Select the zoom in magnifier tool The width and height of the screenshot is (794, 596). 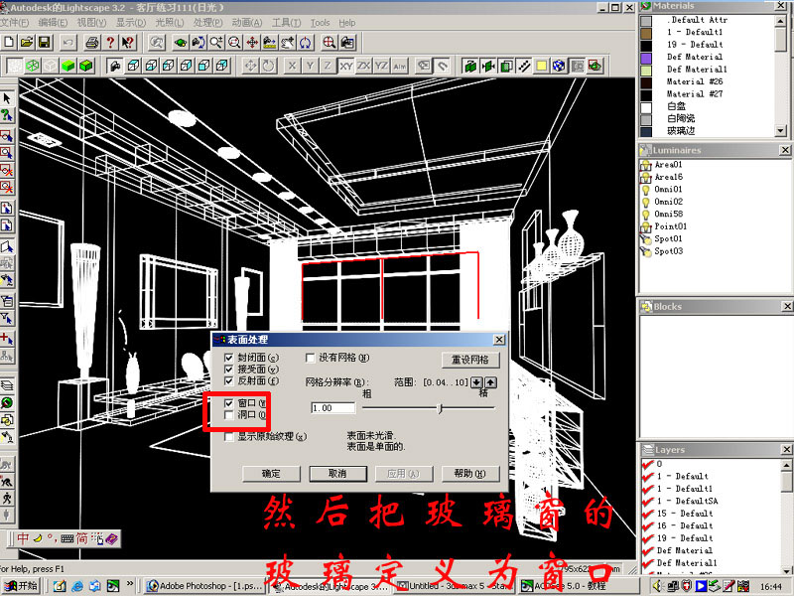click(216, 42)
